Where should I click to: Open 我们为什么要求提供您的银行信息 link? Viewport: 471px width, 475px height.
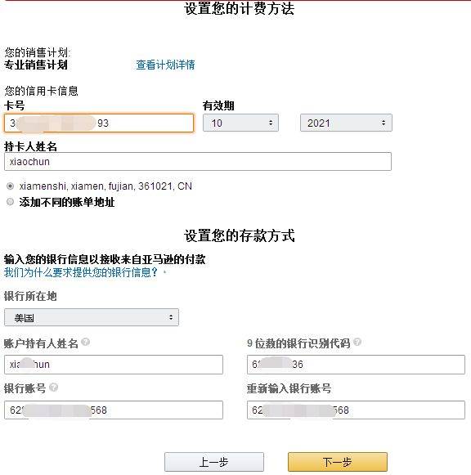point(81,272)
